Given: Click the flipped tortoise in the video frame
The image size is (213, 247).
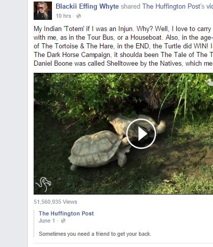Looking at the screenshot, I should (137, 125).
